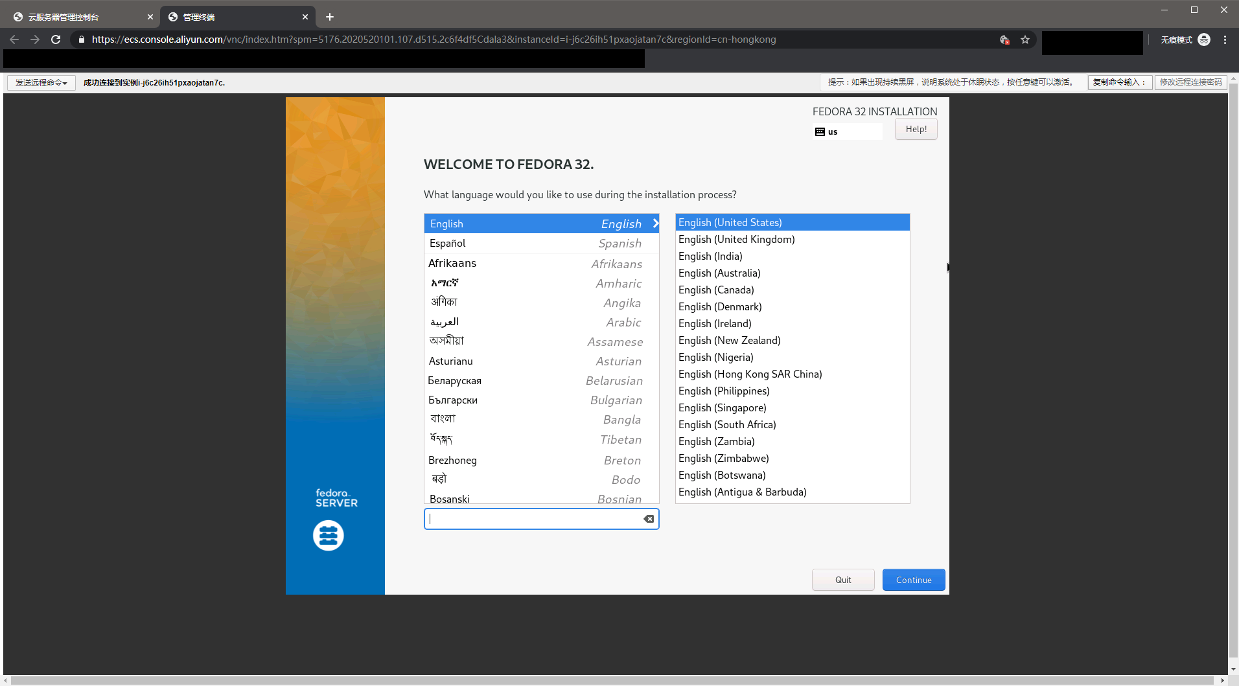Open 发送远程命令 dropdown
This screenshot has width=1239, height=686.
tap(41, 82)
